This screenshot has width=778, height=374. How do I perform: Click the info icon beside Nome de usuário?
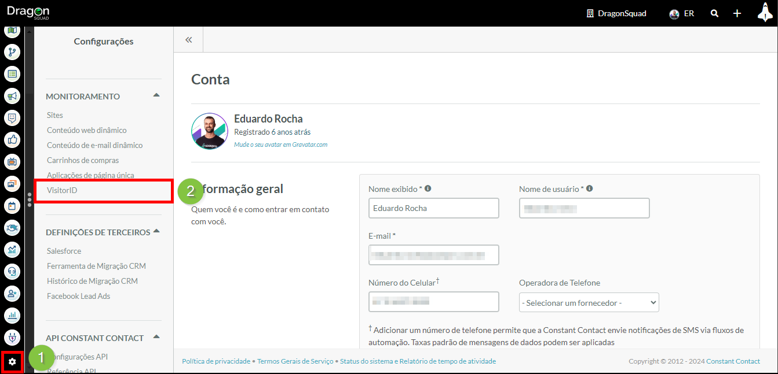(590, 188)
